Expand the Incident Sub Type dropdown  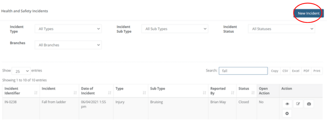(175, 29)
